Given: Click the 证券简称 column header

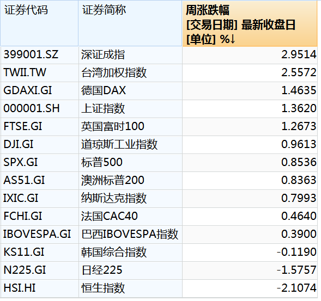Looking at the screenshot, I should (130, 23).
